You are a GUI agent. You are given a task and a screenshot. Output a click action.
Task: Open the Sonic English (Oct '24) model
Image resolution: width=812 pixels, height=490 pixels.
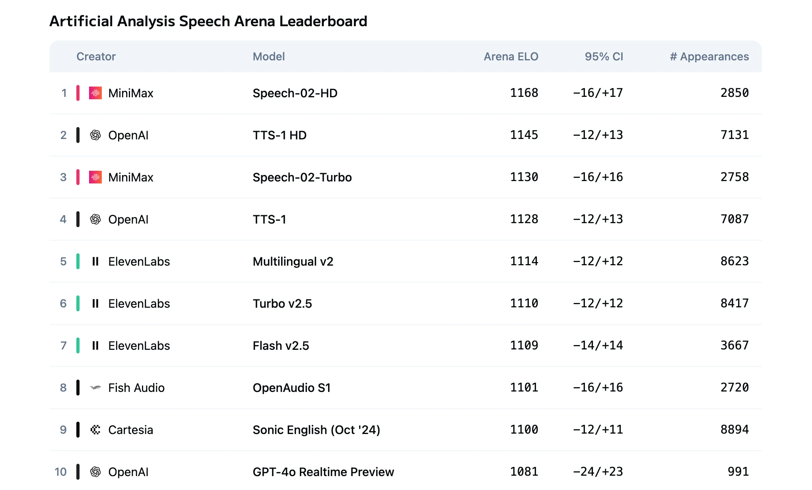coord(317,430)
